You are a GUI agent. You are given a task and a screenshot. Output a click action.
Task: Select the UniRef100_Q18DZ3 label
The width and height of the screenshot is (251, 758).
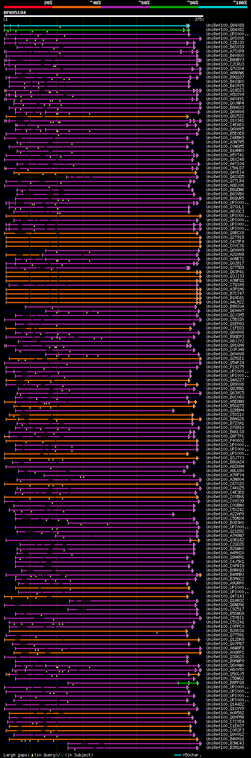point(225,90)
